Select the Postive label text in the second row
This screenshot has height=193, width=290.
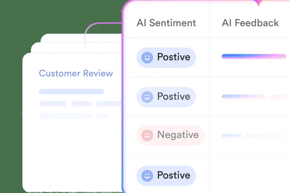[x=173, y=97]
